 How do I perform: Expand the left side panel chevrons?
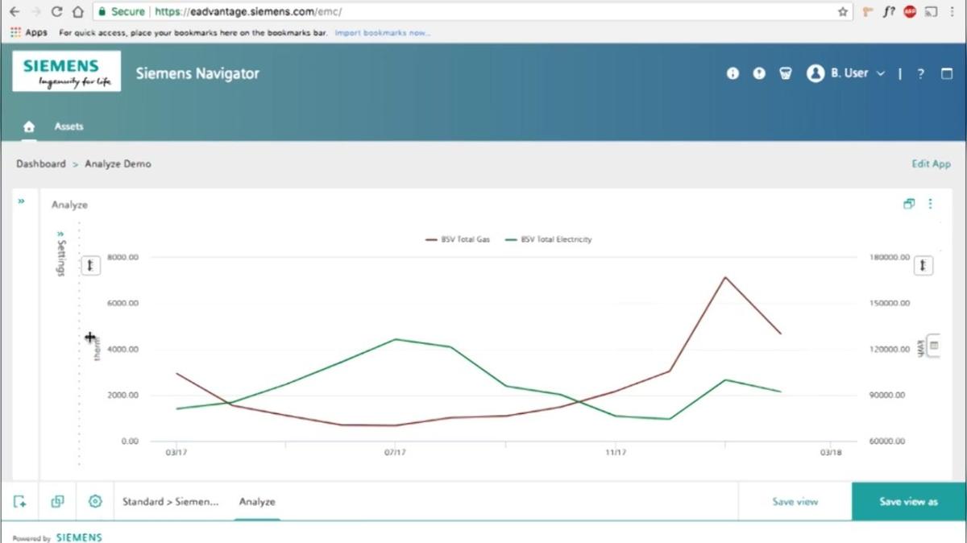coord(21,201)
